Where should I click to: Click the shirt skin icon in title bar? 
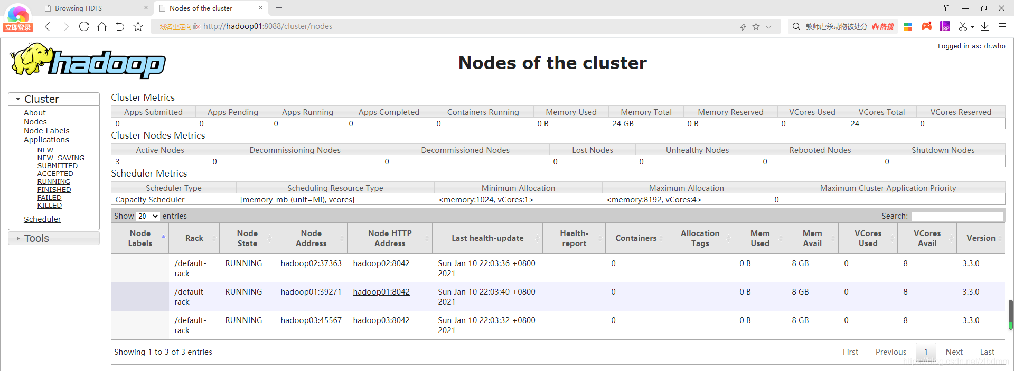(947, 8)
